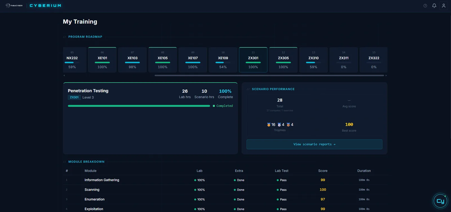Open the notifications bell icon
The width and height of the screenshot is (451, 212).
coord(434,6)
